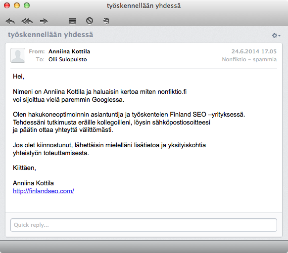Send the email to Evernote via the elephant icon
The height and width of the screenshot is (253, 288).
(106, 21)
